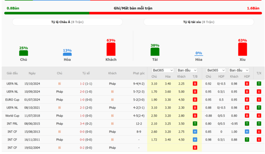Click the 1.72 home odds value
The image size is (265, 154).
(154, 139)
